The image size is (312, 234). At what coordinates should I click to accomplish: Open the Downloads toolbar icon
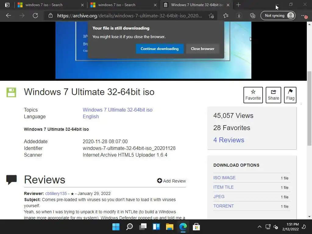(239, 16)
